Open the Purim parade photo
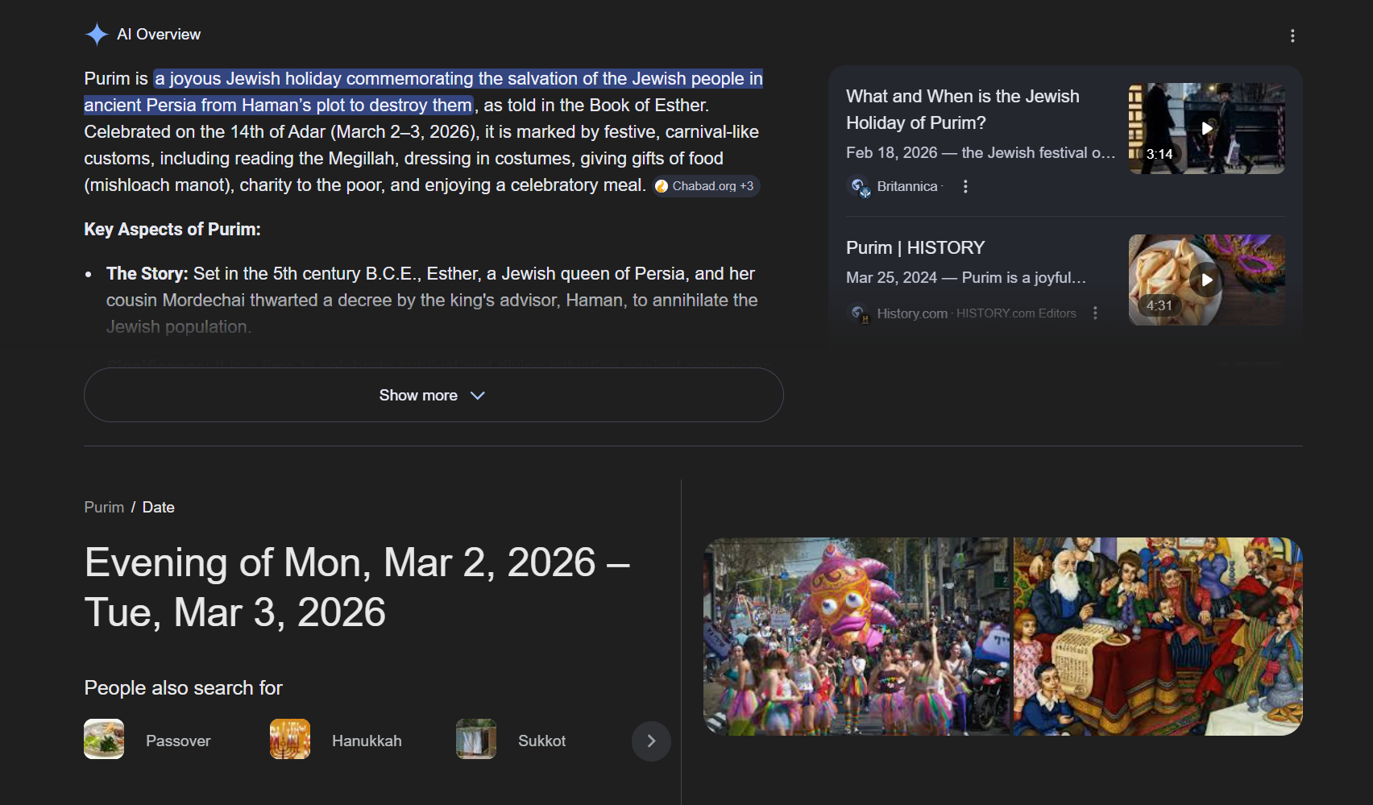Screen dimensions: 1373x805 pyautogui.click(x=856, y=637)
